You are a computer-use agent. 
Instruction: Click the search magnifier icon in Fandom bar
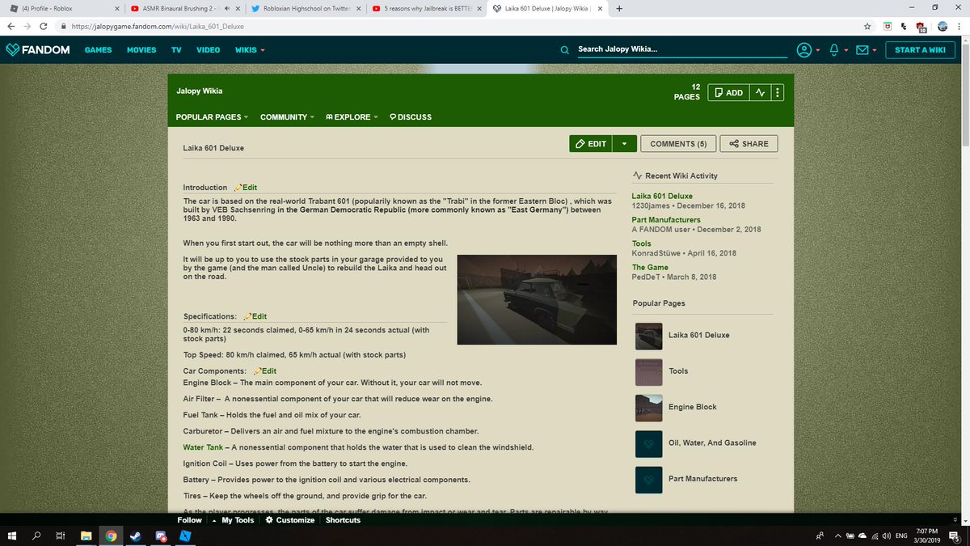click(x=565, y=49)
